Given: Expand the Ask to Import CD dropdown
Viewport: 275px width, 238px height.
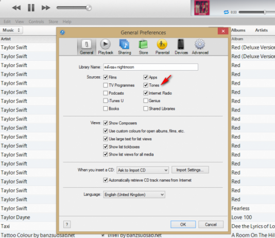Looking at the screenshot, I should click(143, 170).
